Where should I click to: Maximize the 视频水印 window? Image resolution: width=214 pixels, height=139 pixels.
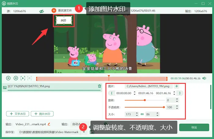(x=203, y=4)
